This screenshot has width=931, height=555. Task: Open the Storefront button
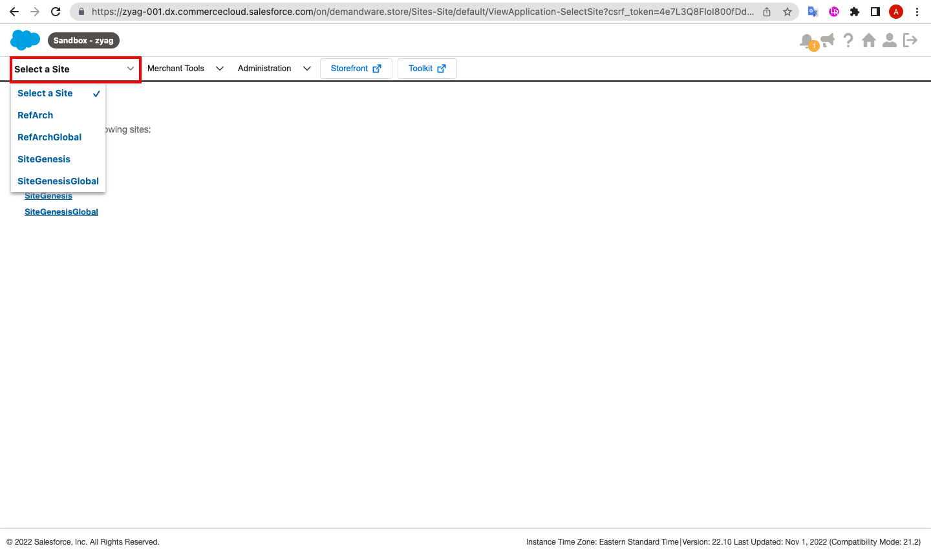coord(356,69)
